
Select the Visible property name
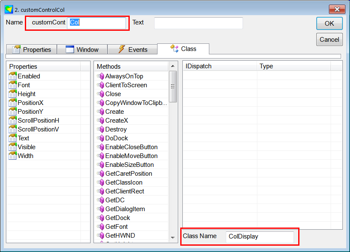27,147
